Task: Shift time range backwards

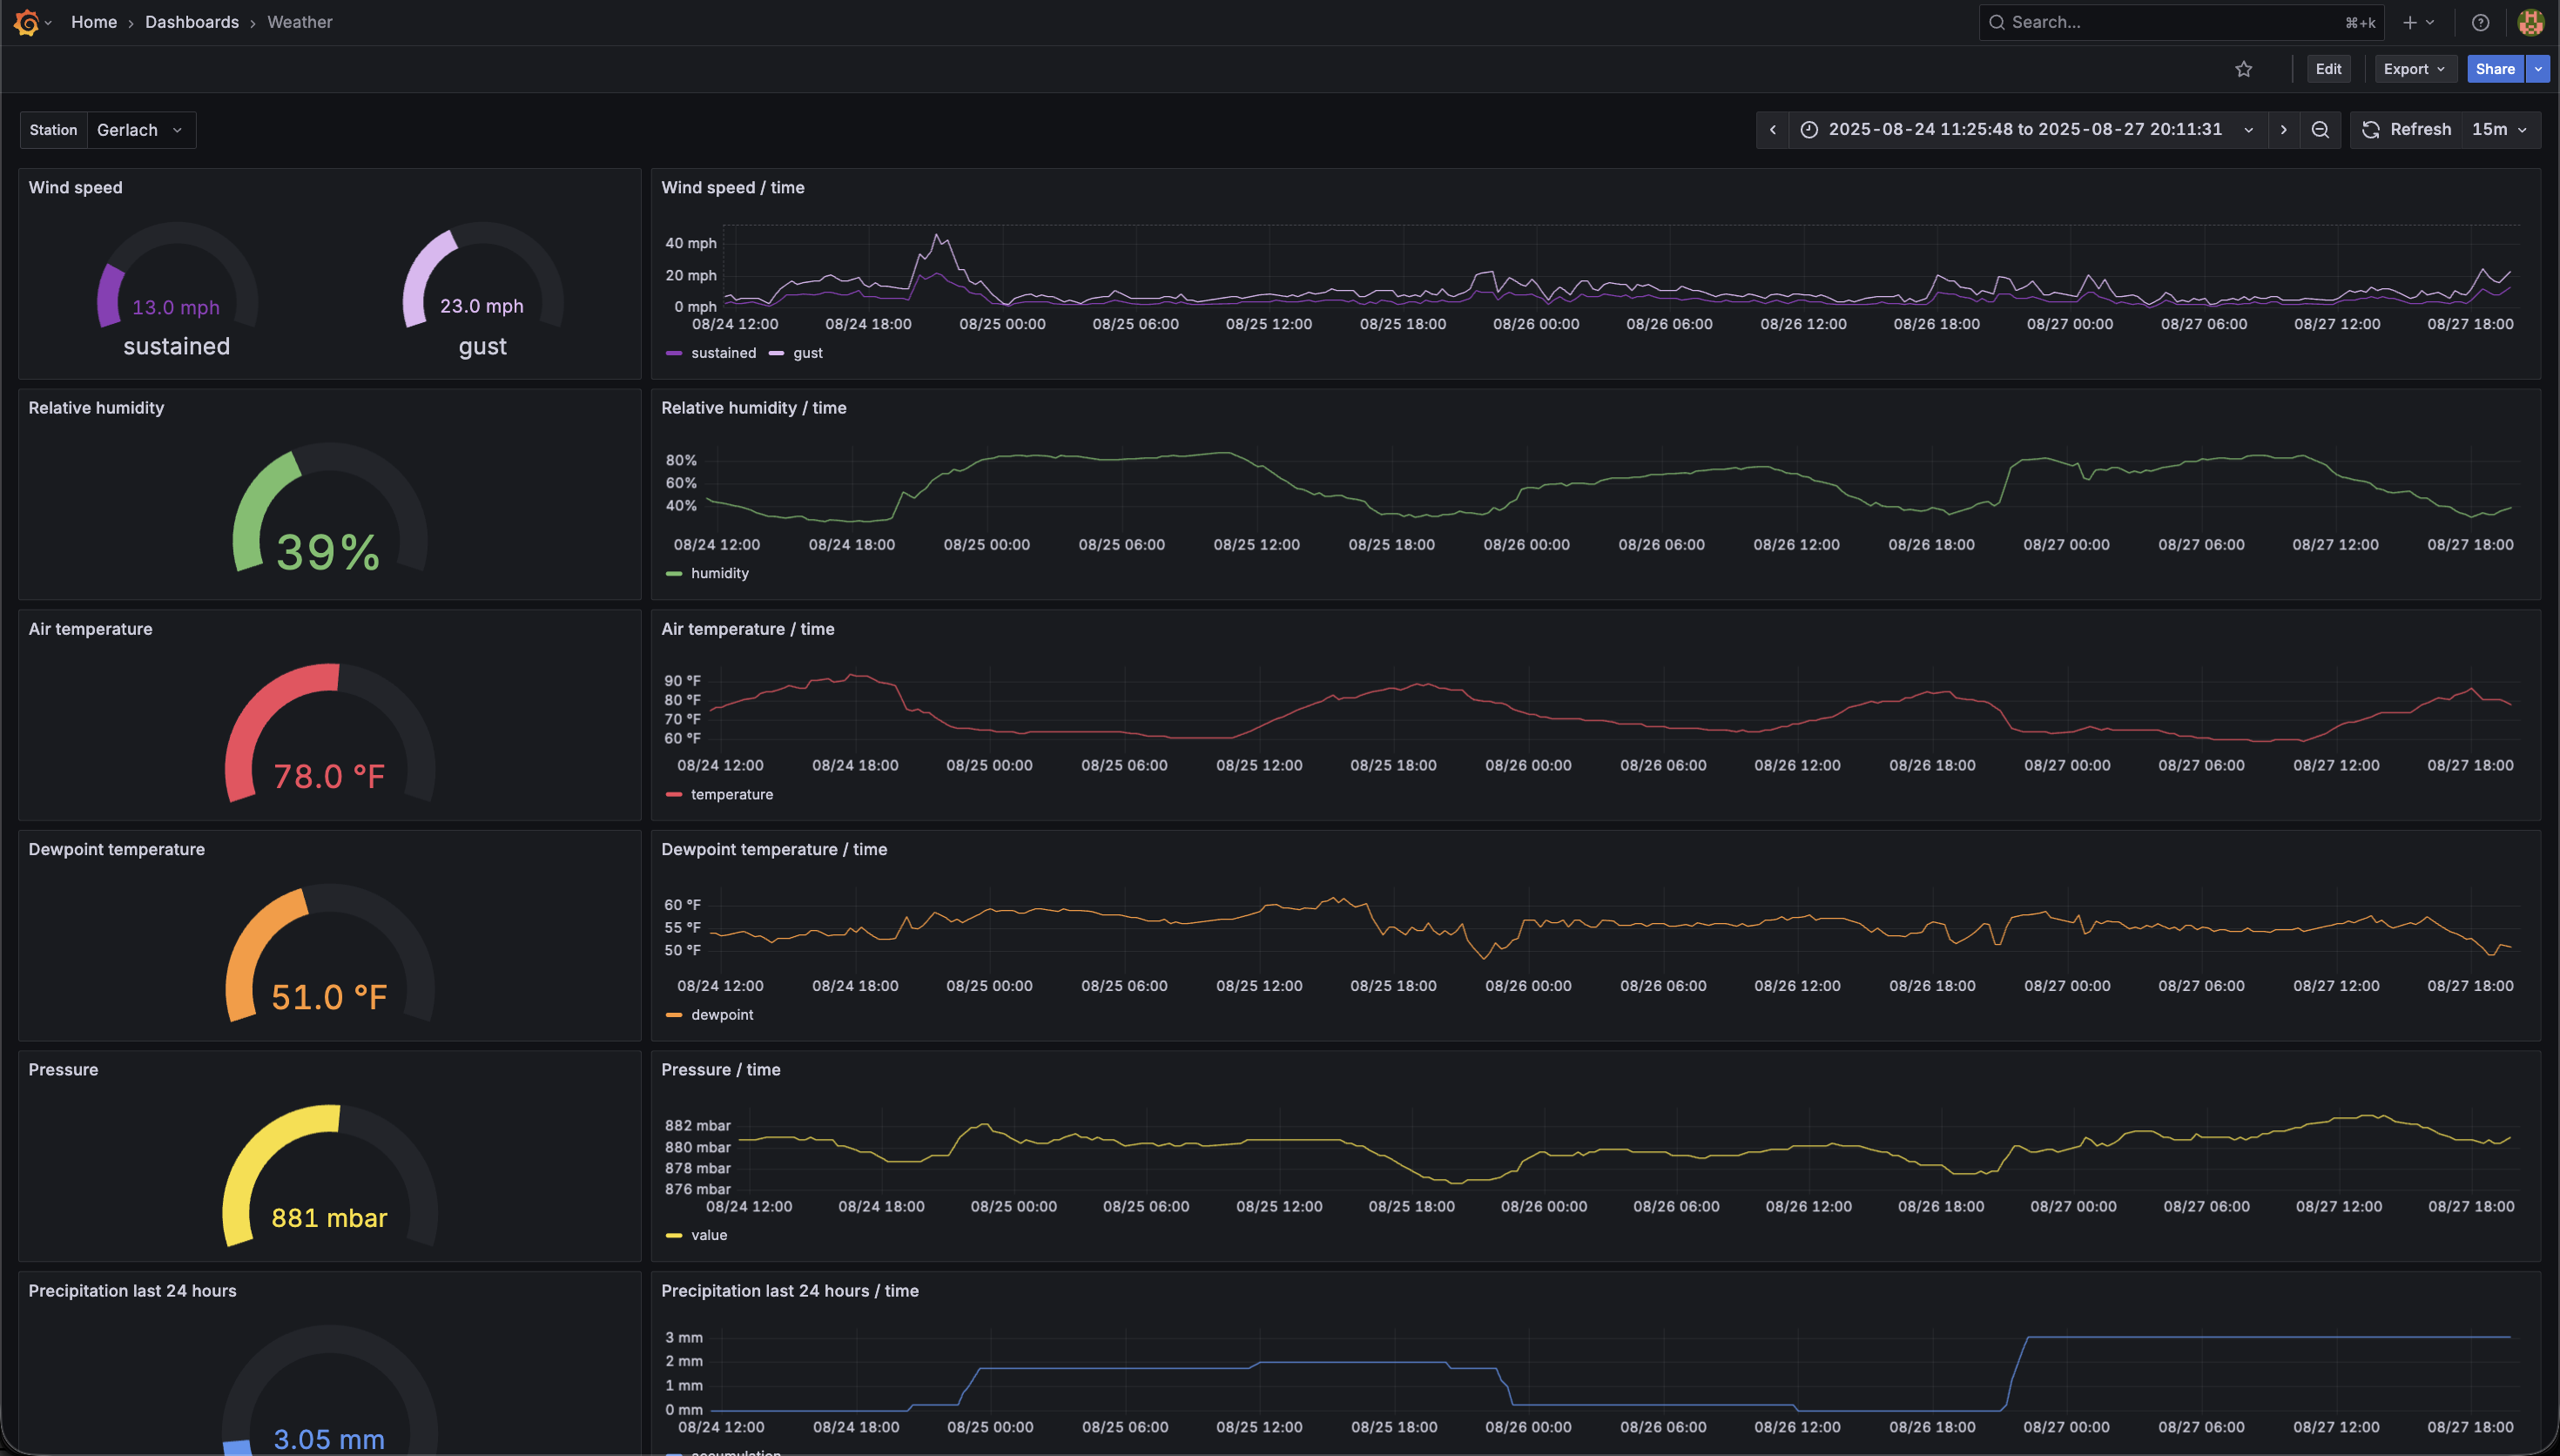Action: pos(1772,130)
